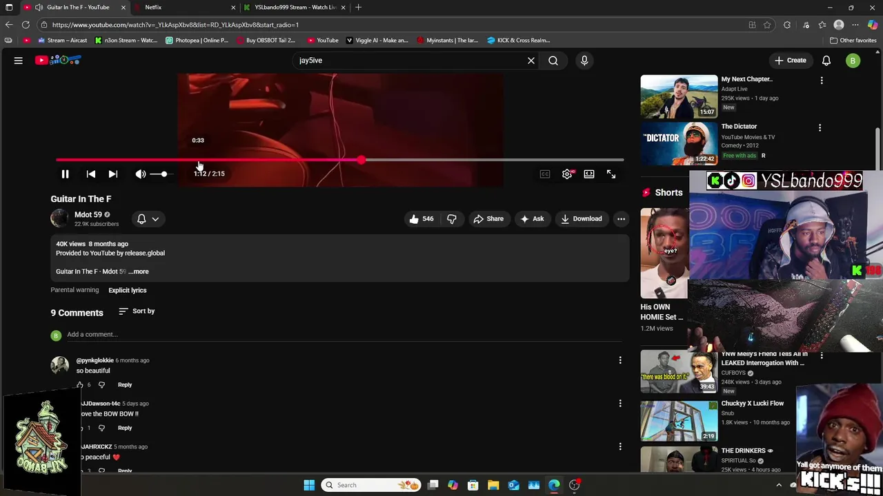
Task: Open options for the BOW BOW comment
Action: coord(620,404)
